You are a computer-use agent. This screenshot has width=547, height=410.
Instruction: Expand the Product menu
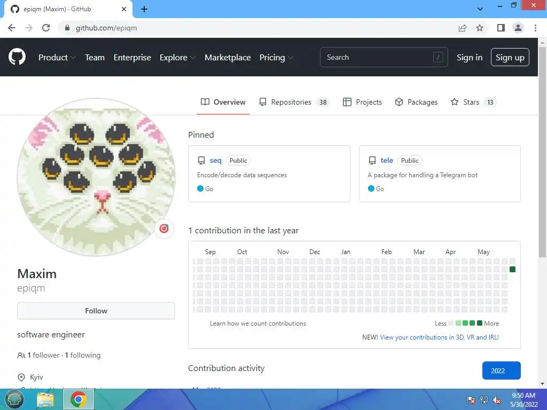pyautogui.click(x=57, y=58)
